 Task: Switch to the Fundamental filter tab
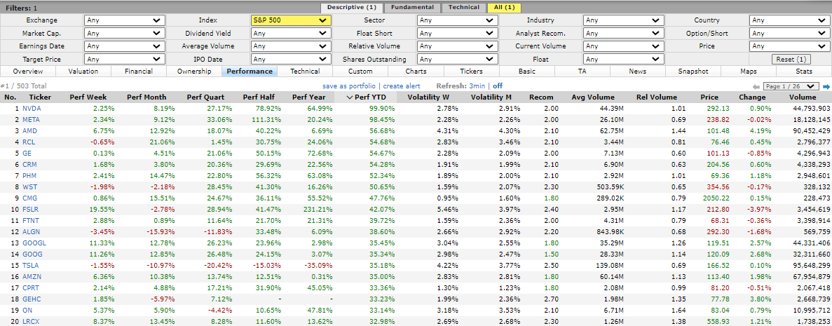click(413, 8)
